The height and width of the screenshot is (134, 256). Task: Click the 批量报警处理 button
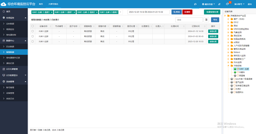point(212,12)
